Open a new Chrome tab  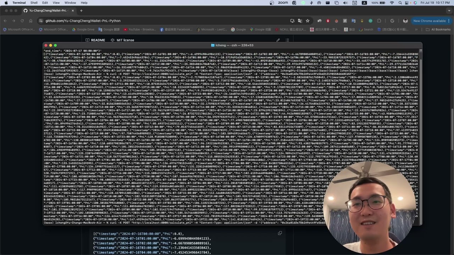tap(81, 11)
